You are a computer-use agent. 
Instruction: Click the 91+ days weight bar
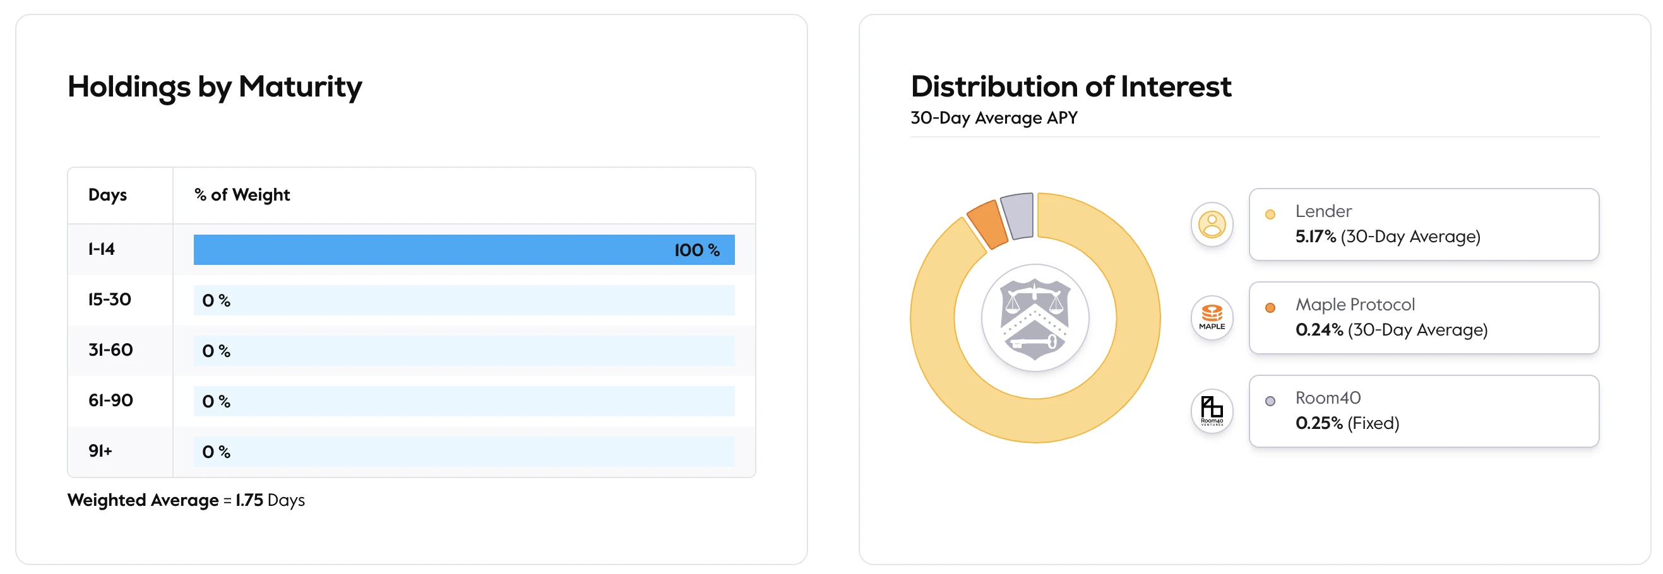point(463,452)
